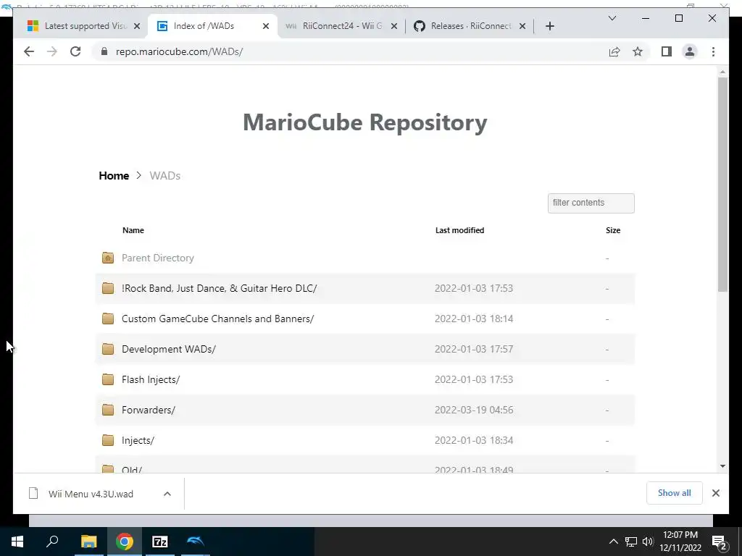Sort by Last modified column header
Viewport: 742px width, 556px height.
tap(459, 230)
